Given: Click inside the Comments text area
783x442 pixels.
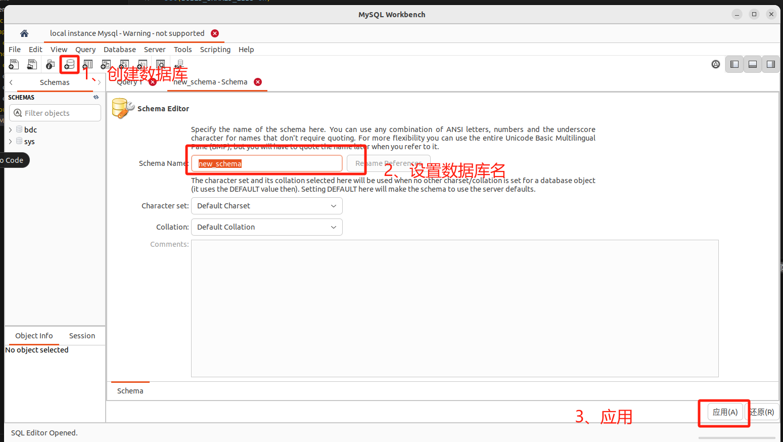Looking at the screenshot, I should 454,308.
